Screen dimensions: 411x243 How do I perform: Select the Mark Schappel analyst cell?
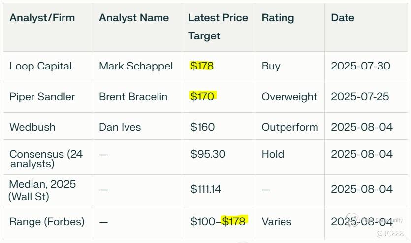[135, 66]
